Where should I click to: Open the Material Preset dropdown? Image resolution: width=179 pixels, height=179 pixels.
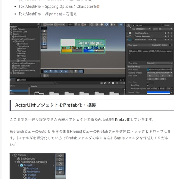[x=160, y=73]
